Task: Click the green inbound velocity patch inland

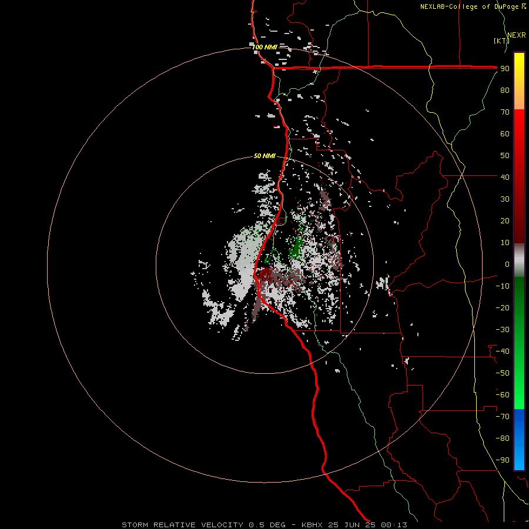Action: click(x=297, y=248)
